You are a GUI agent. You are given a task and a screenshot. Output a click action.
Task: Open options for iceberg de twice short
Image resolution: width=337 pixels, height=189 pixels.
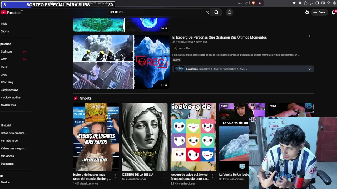212,176
